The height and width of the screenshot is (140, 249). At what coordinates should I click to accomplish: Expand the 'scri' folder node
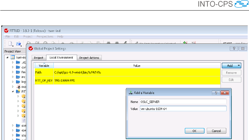click(13, 125)
